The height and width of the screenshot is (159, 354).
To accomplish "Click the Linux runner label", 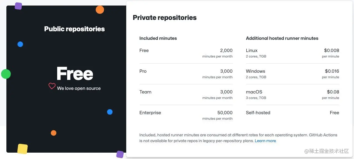I will (252, 50).
